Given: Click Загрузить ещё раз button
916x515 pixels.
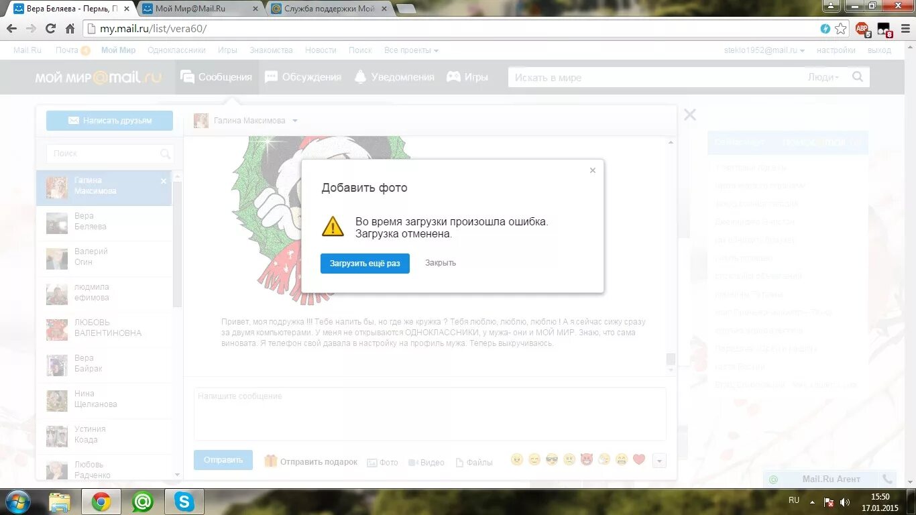Looking at the screenshot, I should pyautogui.click(x=365, y=264).
